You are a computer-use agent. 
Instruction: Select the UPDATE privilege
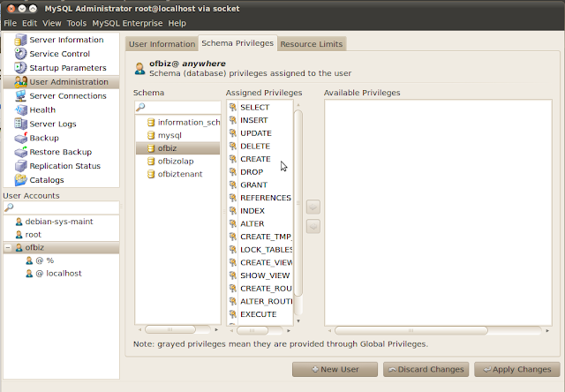[x=256, y=133]
